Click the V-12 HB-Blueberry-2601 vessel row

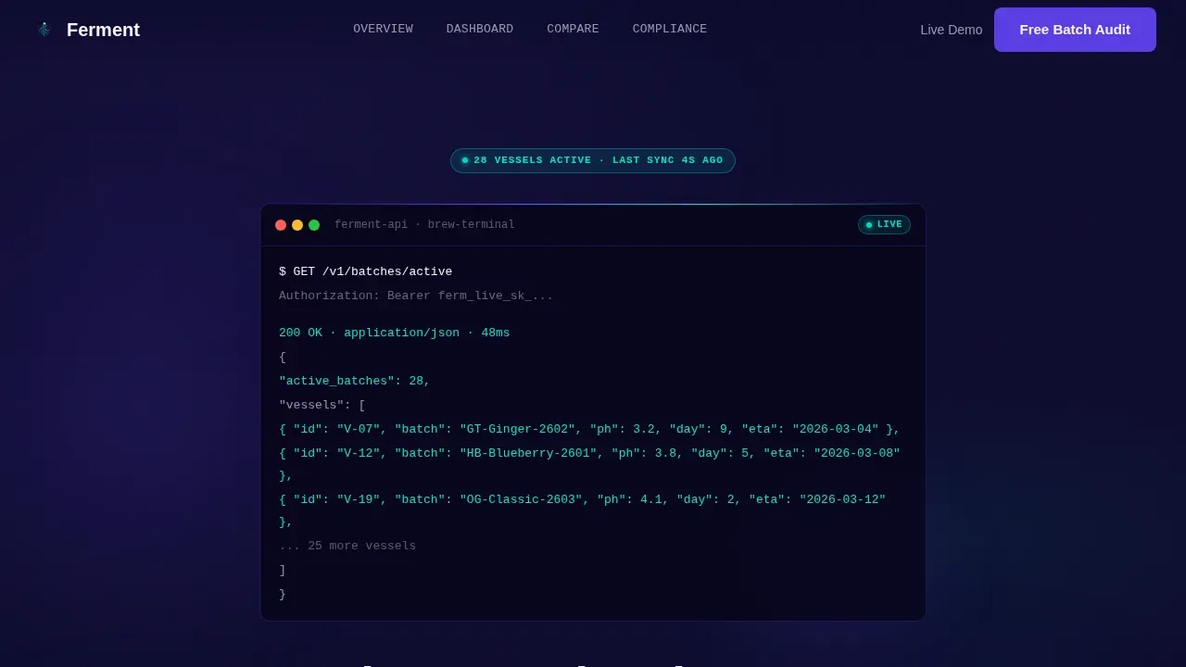[x=589, y=464]
